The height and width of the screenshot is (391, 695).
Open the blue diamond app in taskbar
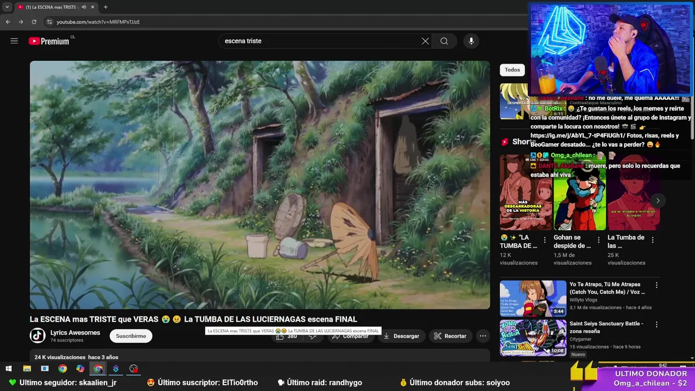[x=116, y=369]
